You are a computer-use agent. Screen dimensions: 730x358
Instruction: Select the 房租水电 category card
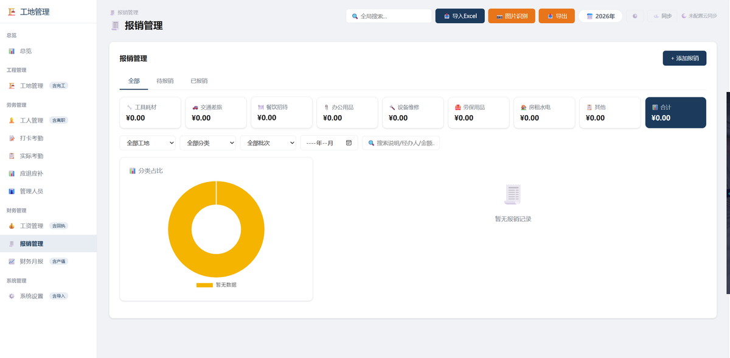[544, 113]
